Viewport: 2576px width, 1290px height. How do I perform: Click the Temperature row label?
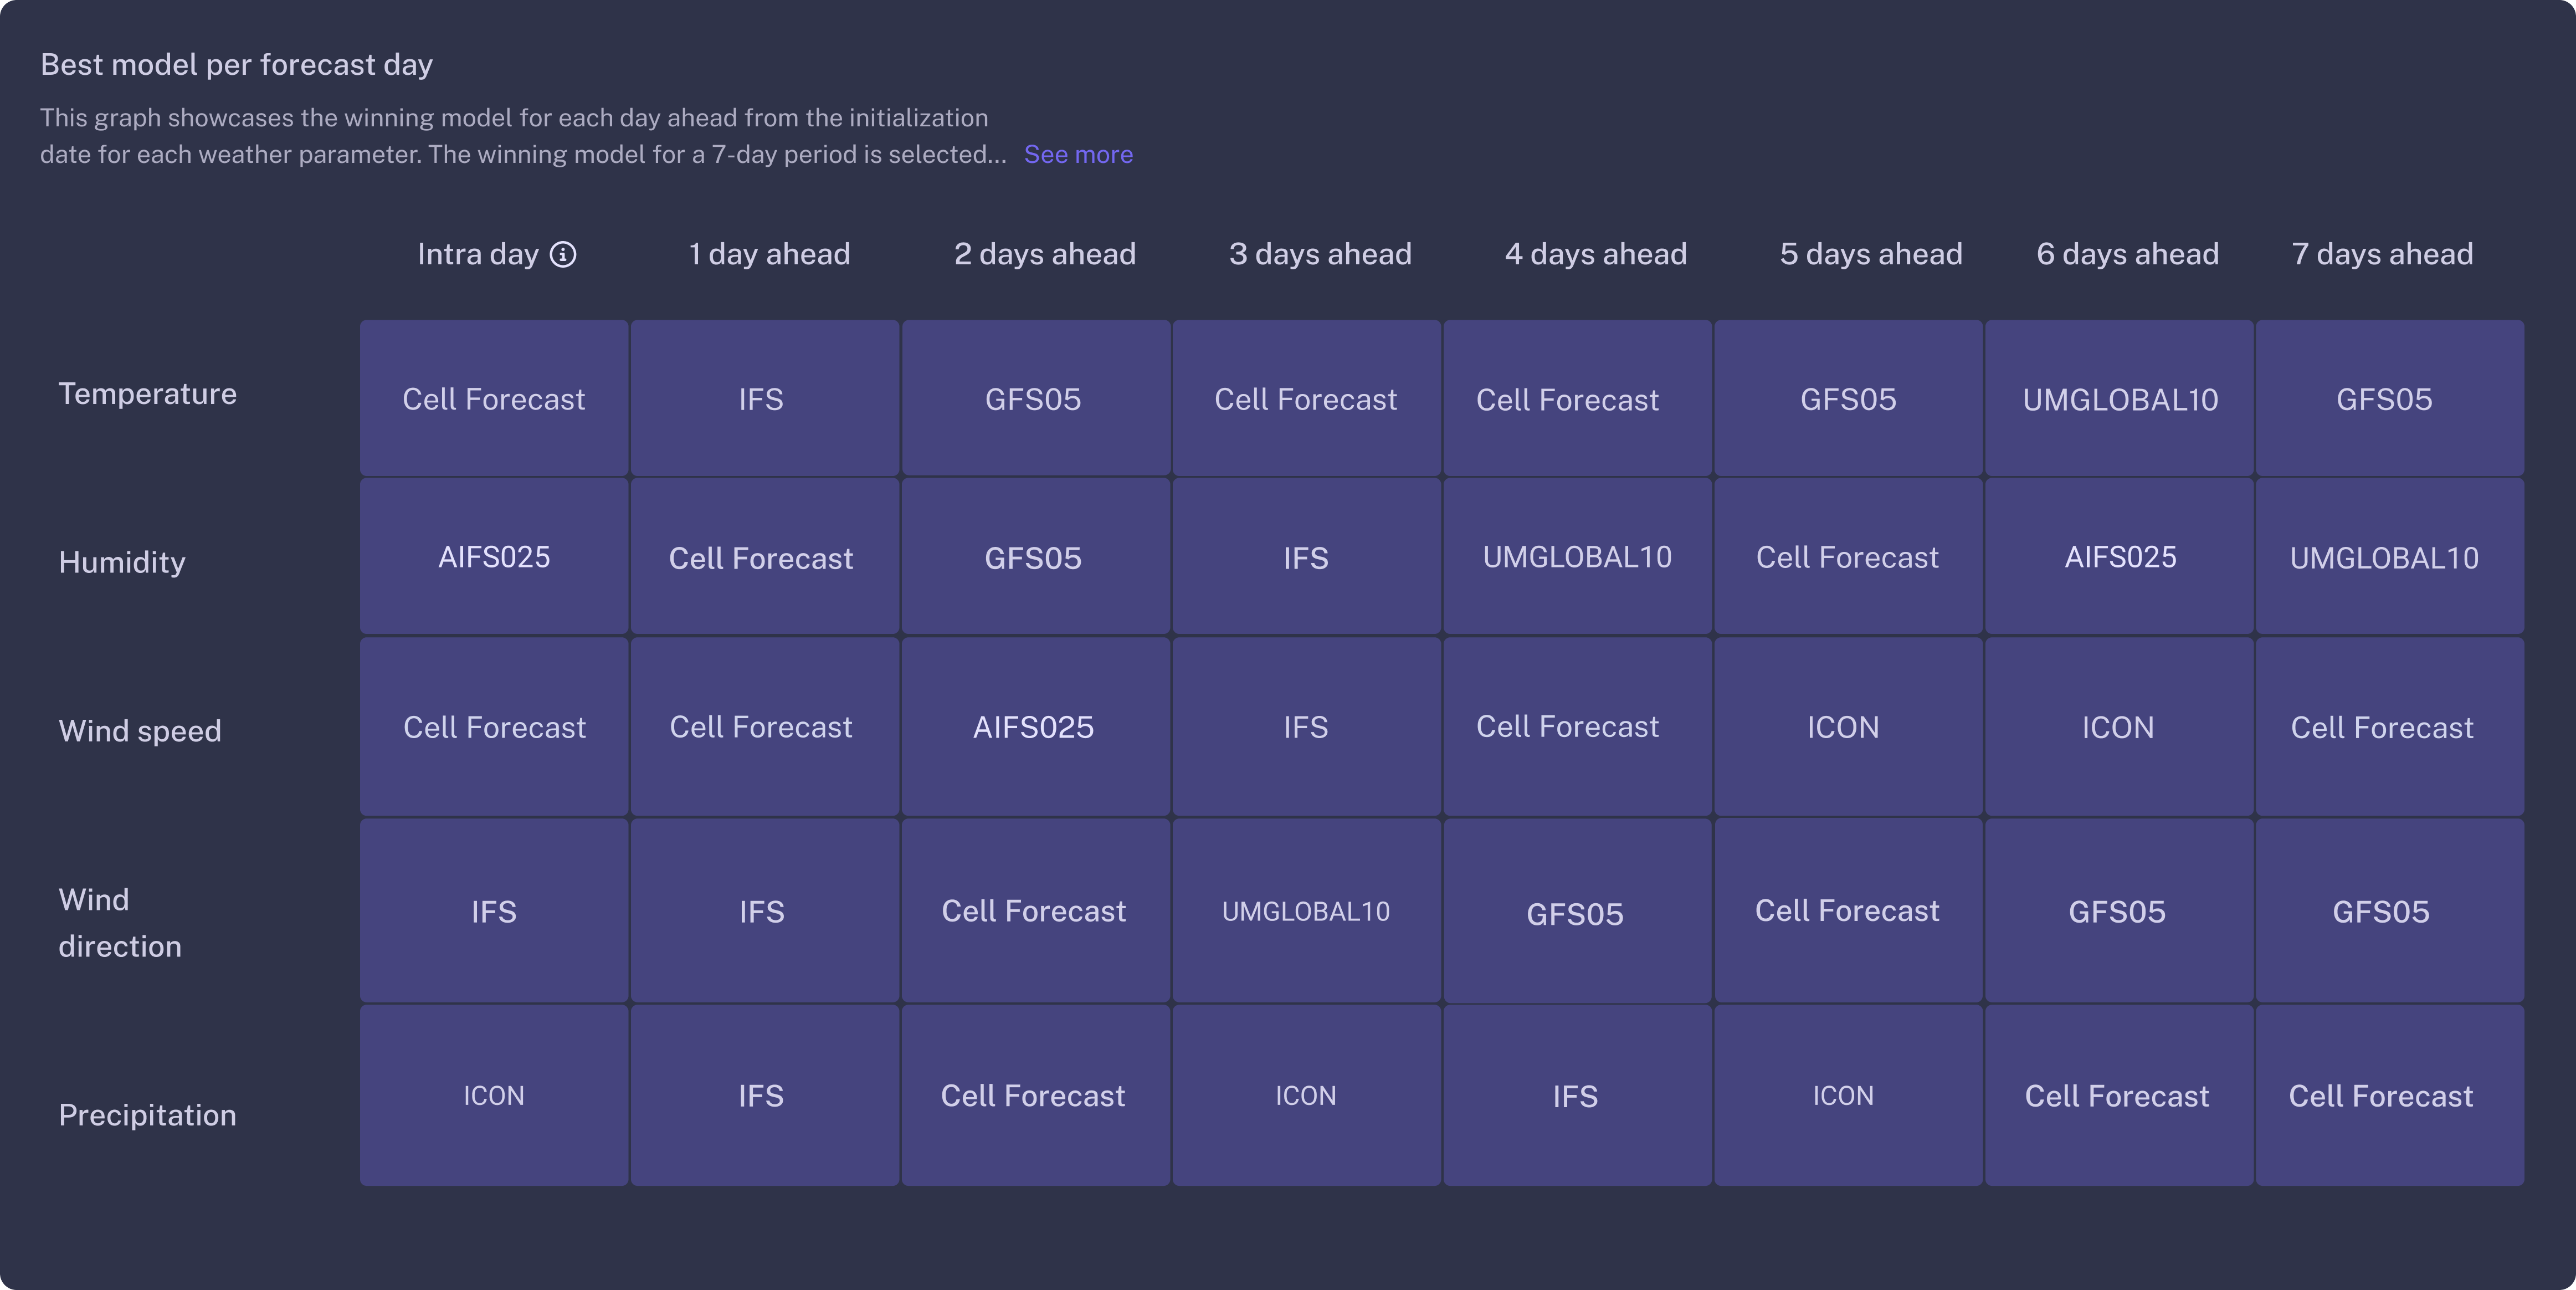(147, 393)
